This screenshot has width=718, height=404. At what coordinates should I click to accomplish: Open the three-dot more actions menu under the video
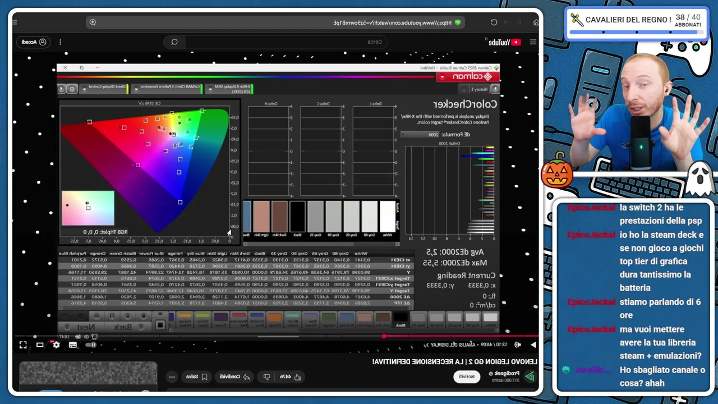click(x=172, y=377)
